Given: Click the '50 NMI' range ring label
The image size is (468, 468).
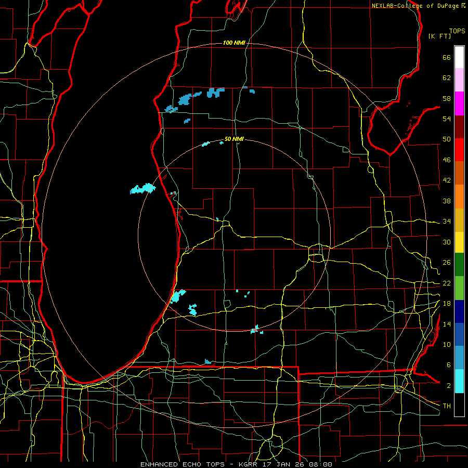Looking at the screenshot, I should pyautogui.click(x=234, y=139).
